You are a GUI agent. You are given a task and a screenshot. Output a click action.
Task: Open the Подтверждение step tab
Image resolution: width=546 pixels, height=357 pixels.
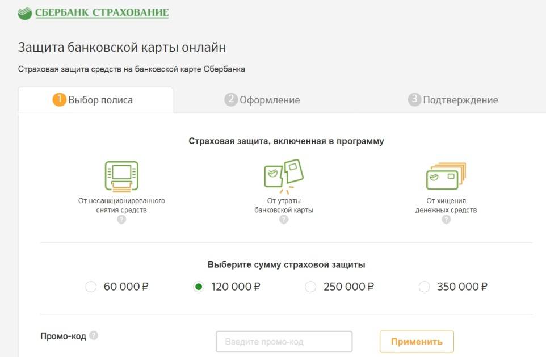coord(453,100)
